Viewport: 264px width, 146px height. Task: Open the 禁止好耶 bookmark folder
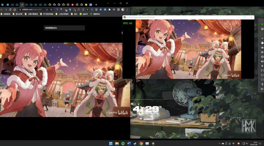point(17,14)
